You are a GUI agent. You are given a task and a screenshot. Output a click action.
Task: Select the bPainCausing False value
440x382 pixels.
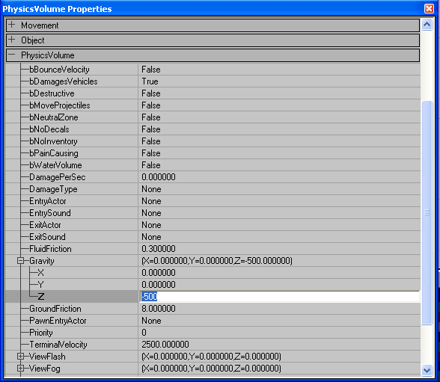(x=151, y=153)
